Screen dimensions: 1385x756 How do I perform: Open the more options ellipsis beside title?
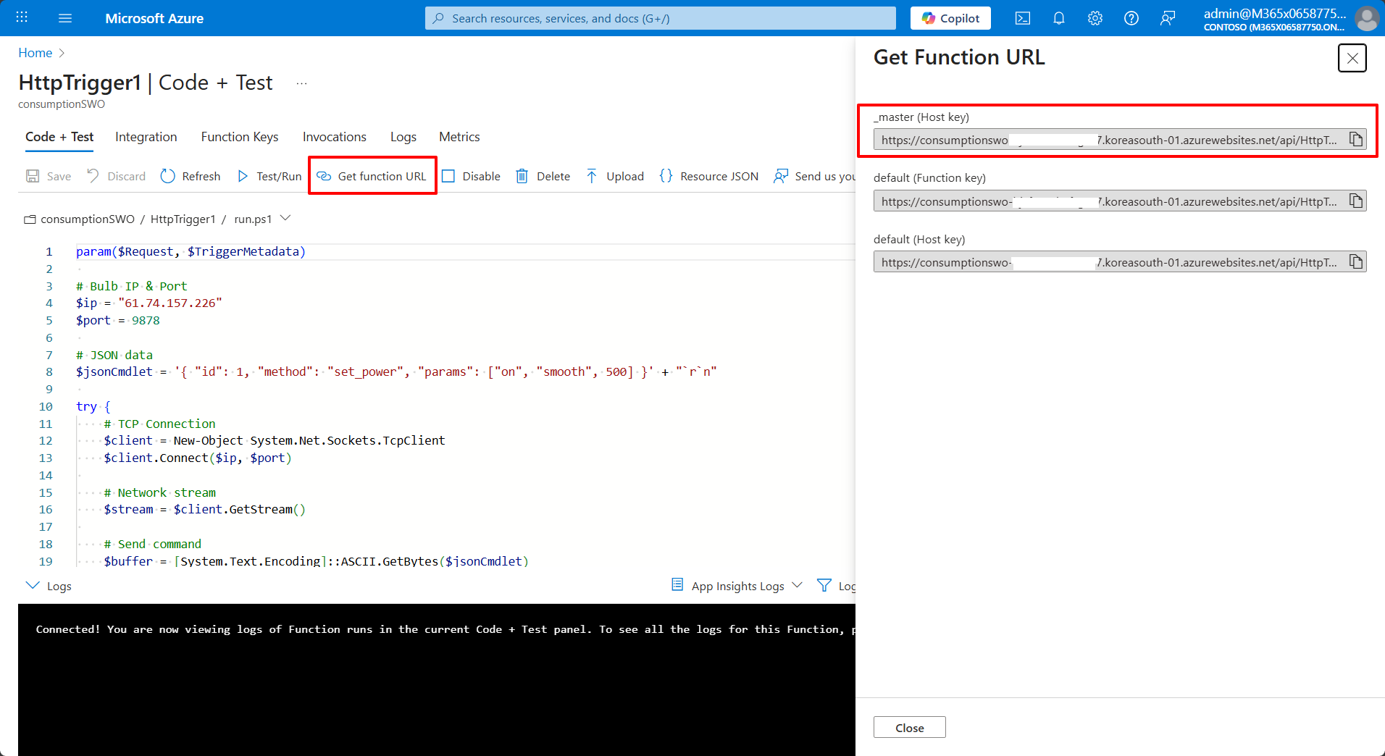click(302, 83)
